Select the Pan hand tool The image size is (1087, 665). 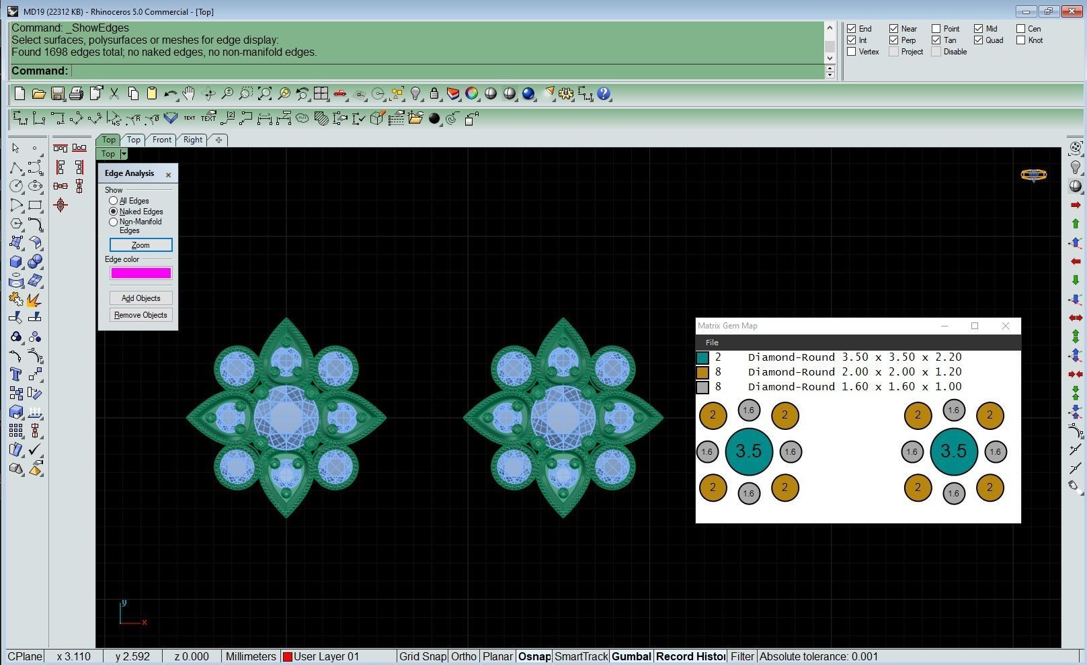[189, 94]
